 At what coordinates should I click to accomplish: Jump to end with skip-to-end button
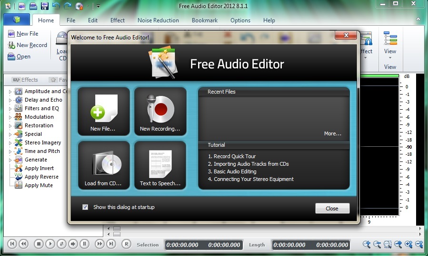[111, 244]
